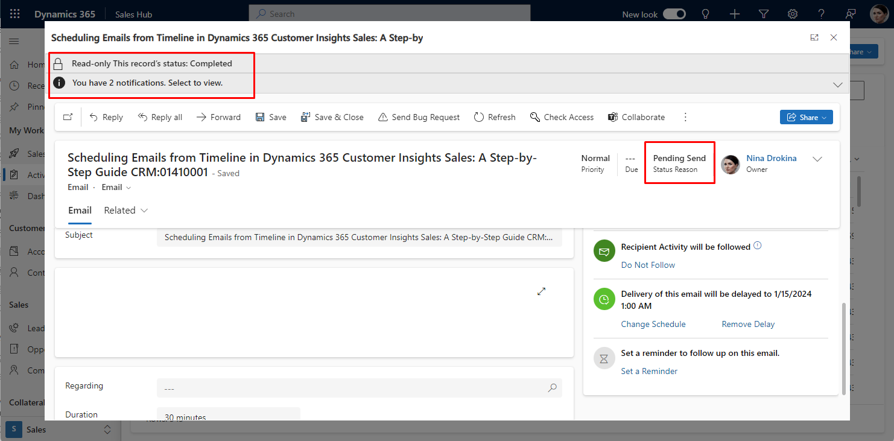
Task: Click the Subject field
Action: coord(360,238)
